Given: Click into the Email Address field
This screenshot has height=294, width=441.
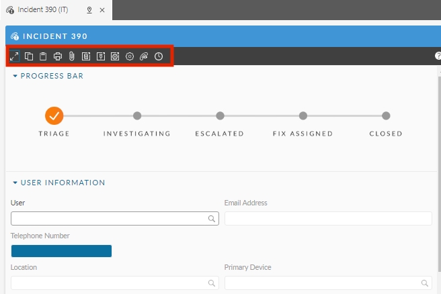Looking at the screenshot, I should tap(327, 219).
